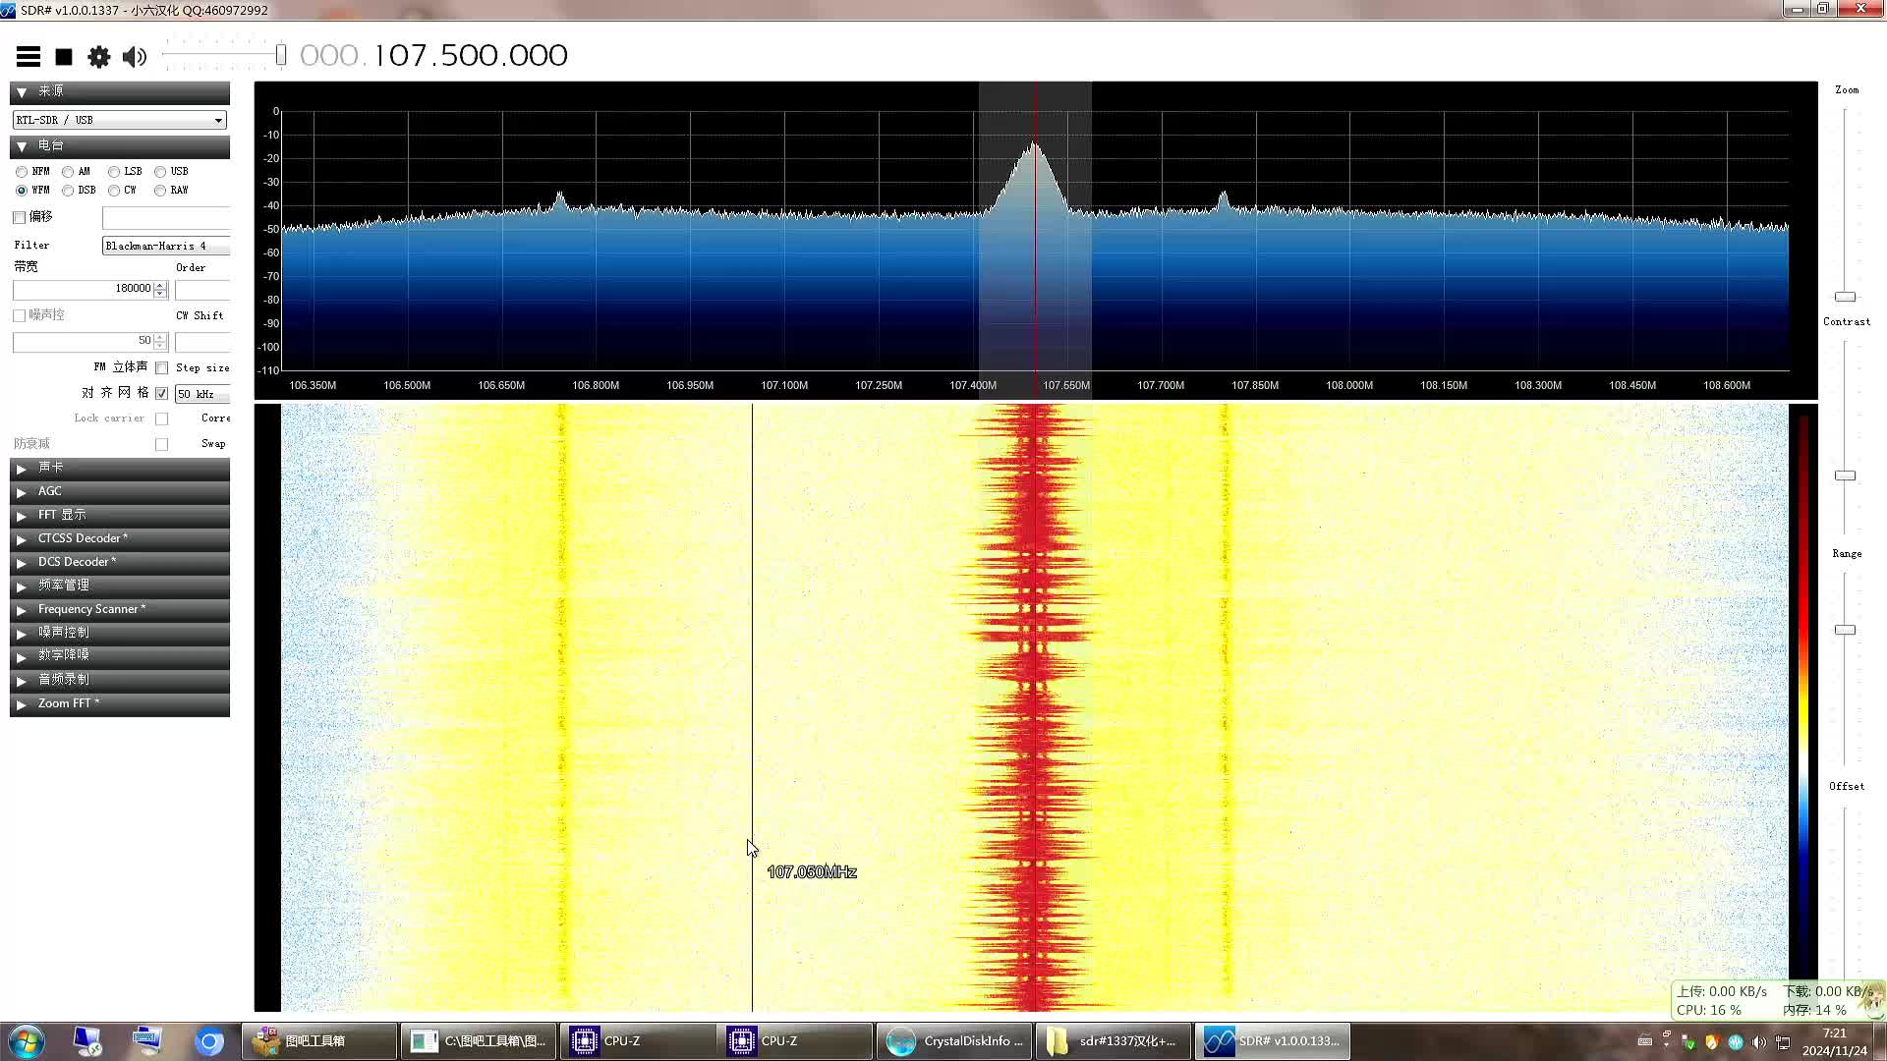Open the hamburger main menu icon
Screen dimensions: 1887x1061
point(28,57)
